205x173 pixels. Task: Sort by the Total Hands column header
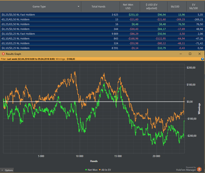98,6
